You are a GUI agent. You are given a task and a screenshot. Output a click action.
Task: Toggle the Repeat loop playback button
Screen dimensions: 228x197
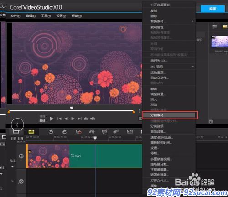click(x=86, y=119)
